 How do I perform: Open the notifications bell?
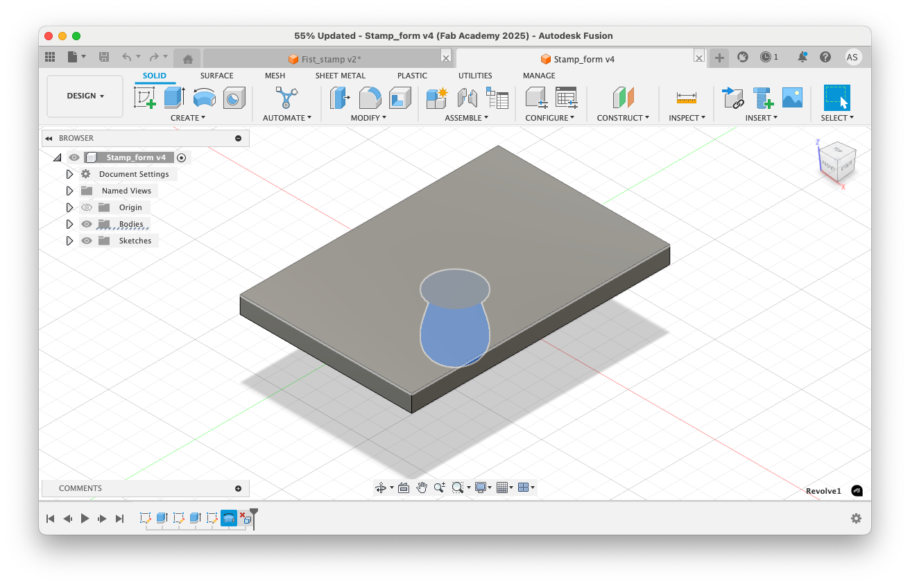click(x=802, y=57)
